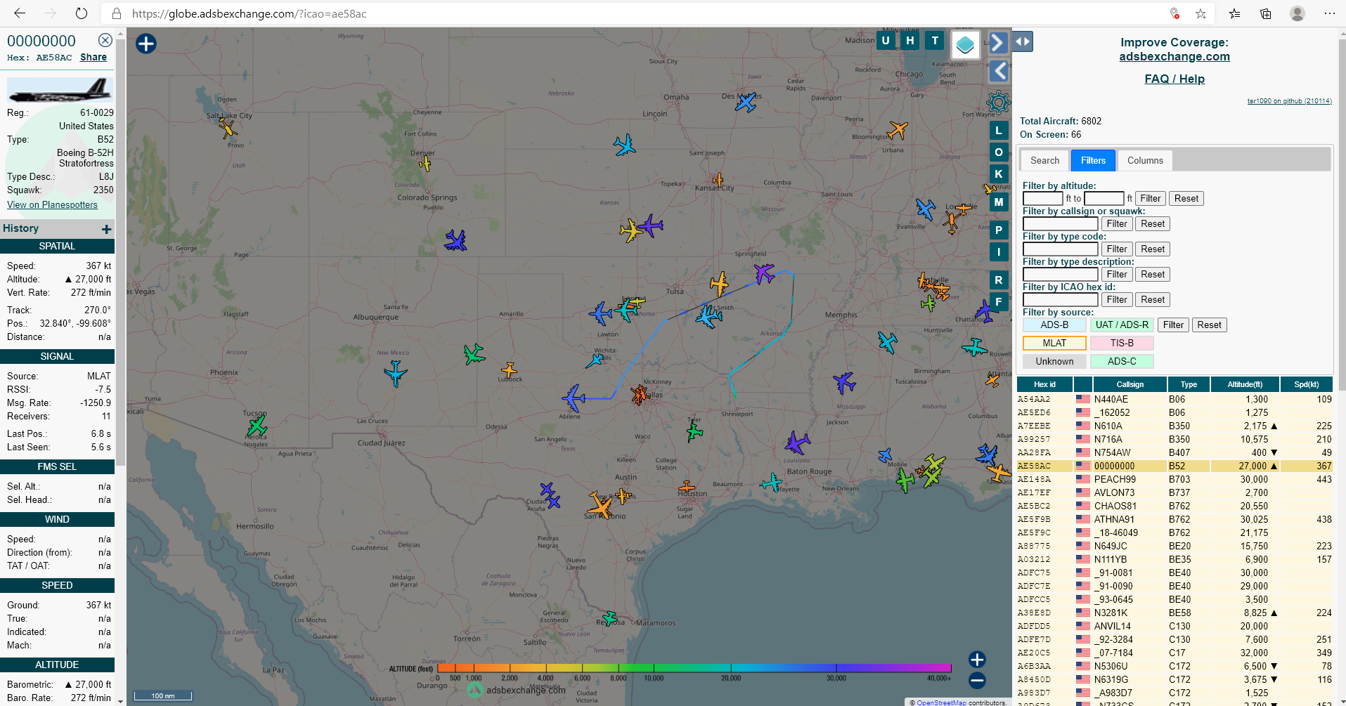The image size is (1346, 706).
Task: Toggle the O map option
Action: coord(999,152)
